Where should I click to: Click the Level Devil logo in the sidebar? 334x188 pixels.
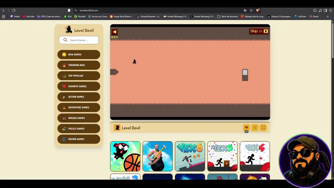79,30
